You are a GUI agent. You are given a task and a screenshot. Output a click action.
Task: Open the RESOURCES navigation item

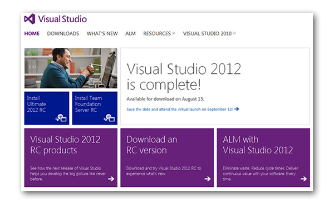click(157, 33)
